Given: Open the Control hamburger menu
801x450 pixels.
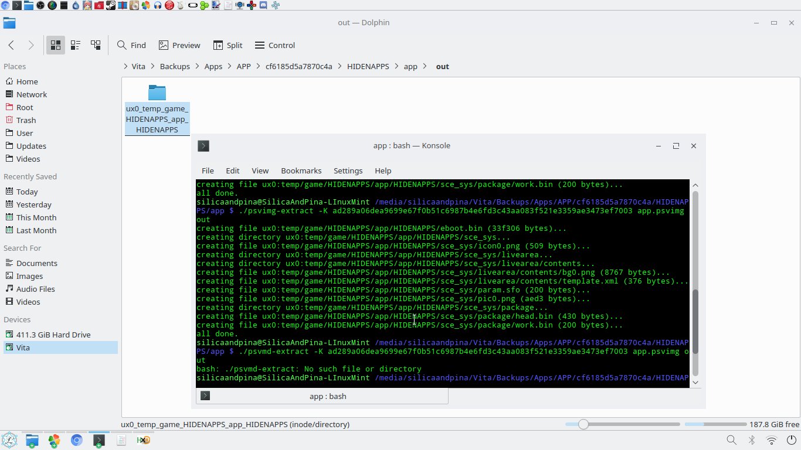Looking at the screenshot, I should (275, 45).
